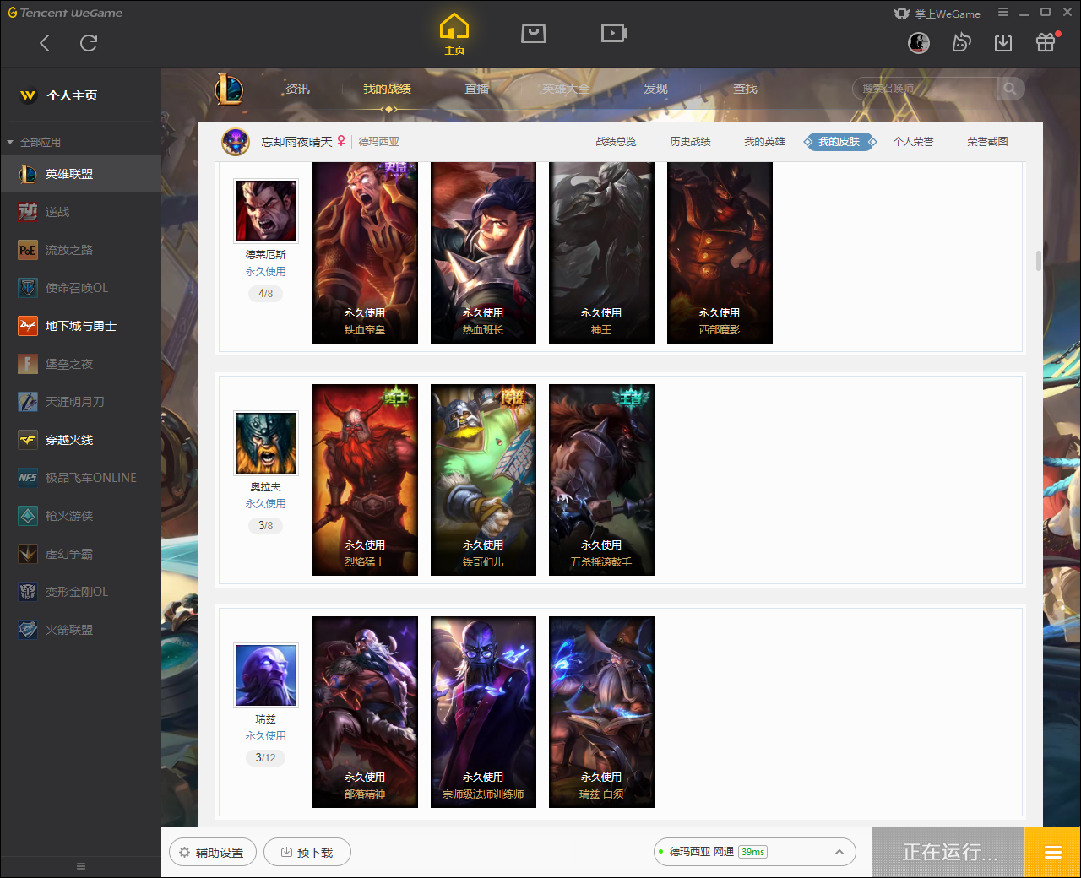Open the user avatar in header
1081x878 pixels.
click(x=919, y=43)
